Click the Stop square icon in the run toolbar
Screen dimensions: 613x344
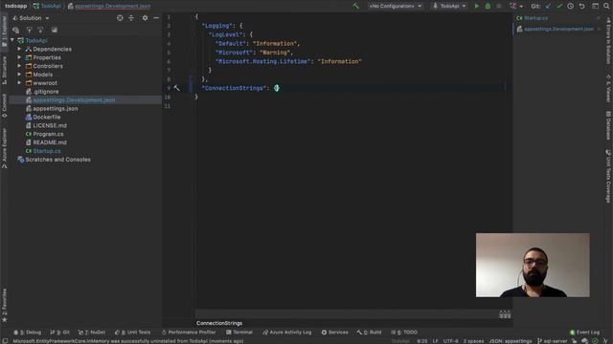499,6
